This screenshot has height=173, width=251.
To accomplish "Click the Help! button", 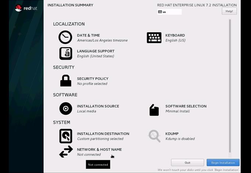I will coord(229,11).
